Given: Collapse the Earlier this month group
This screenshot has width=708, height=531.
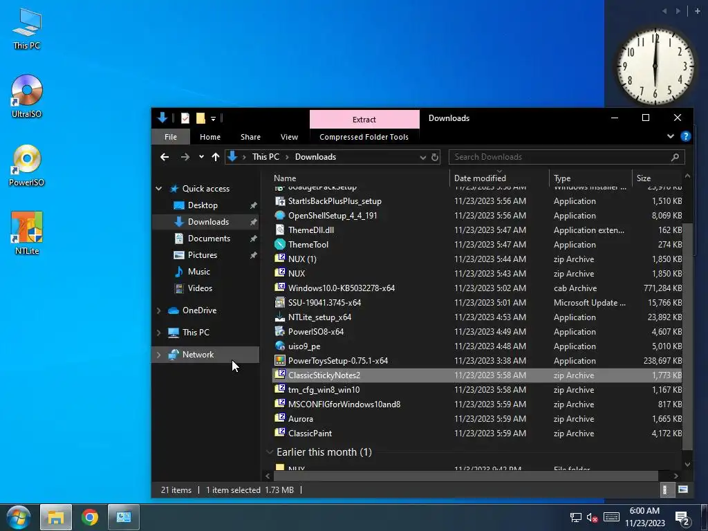Looking at the screenshot, I should pos(270,452).
